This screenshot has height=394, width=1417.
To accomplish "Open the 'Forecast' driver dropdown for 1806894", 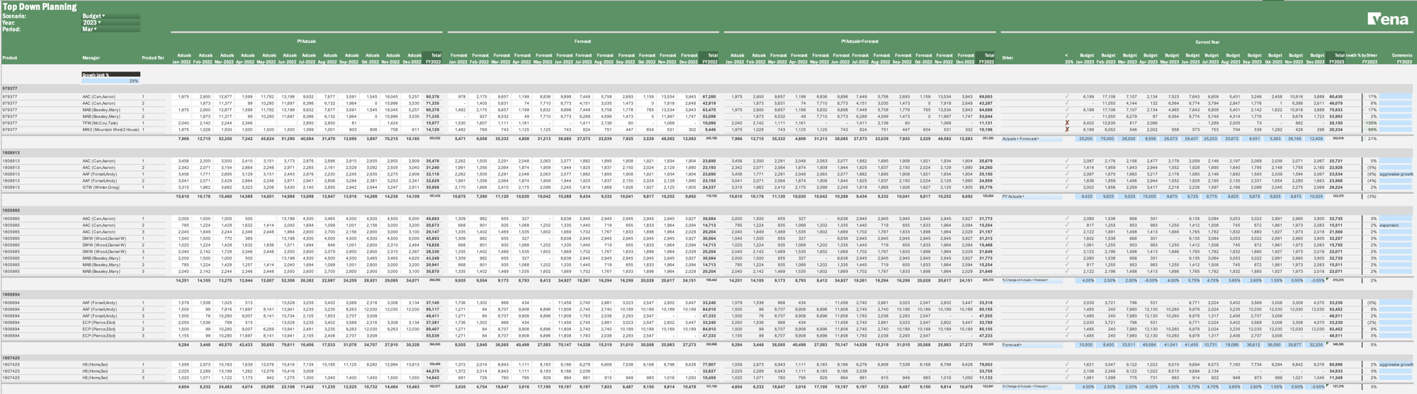I will click(1032, 344).
